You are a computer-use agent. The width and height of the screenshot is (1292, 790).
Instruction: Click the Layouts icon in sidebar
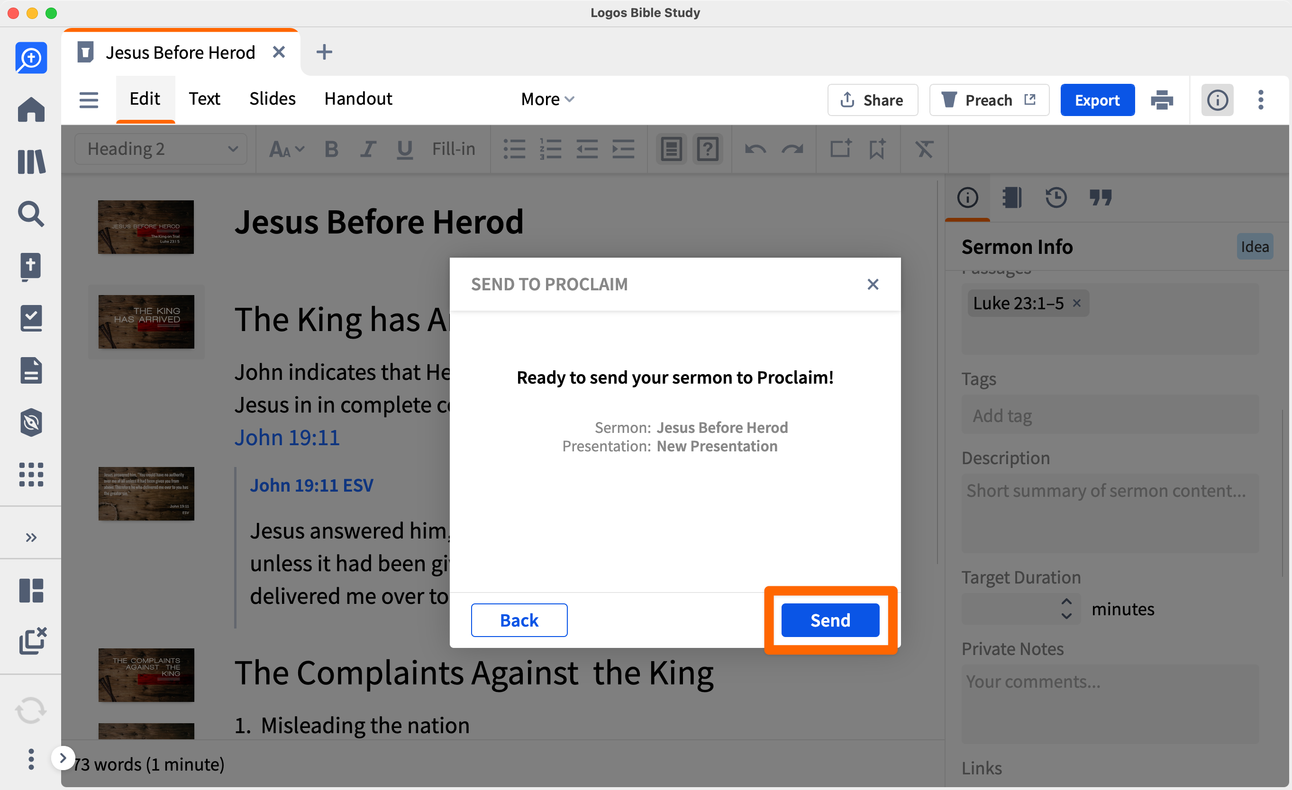[31, 591]
